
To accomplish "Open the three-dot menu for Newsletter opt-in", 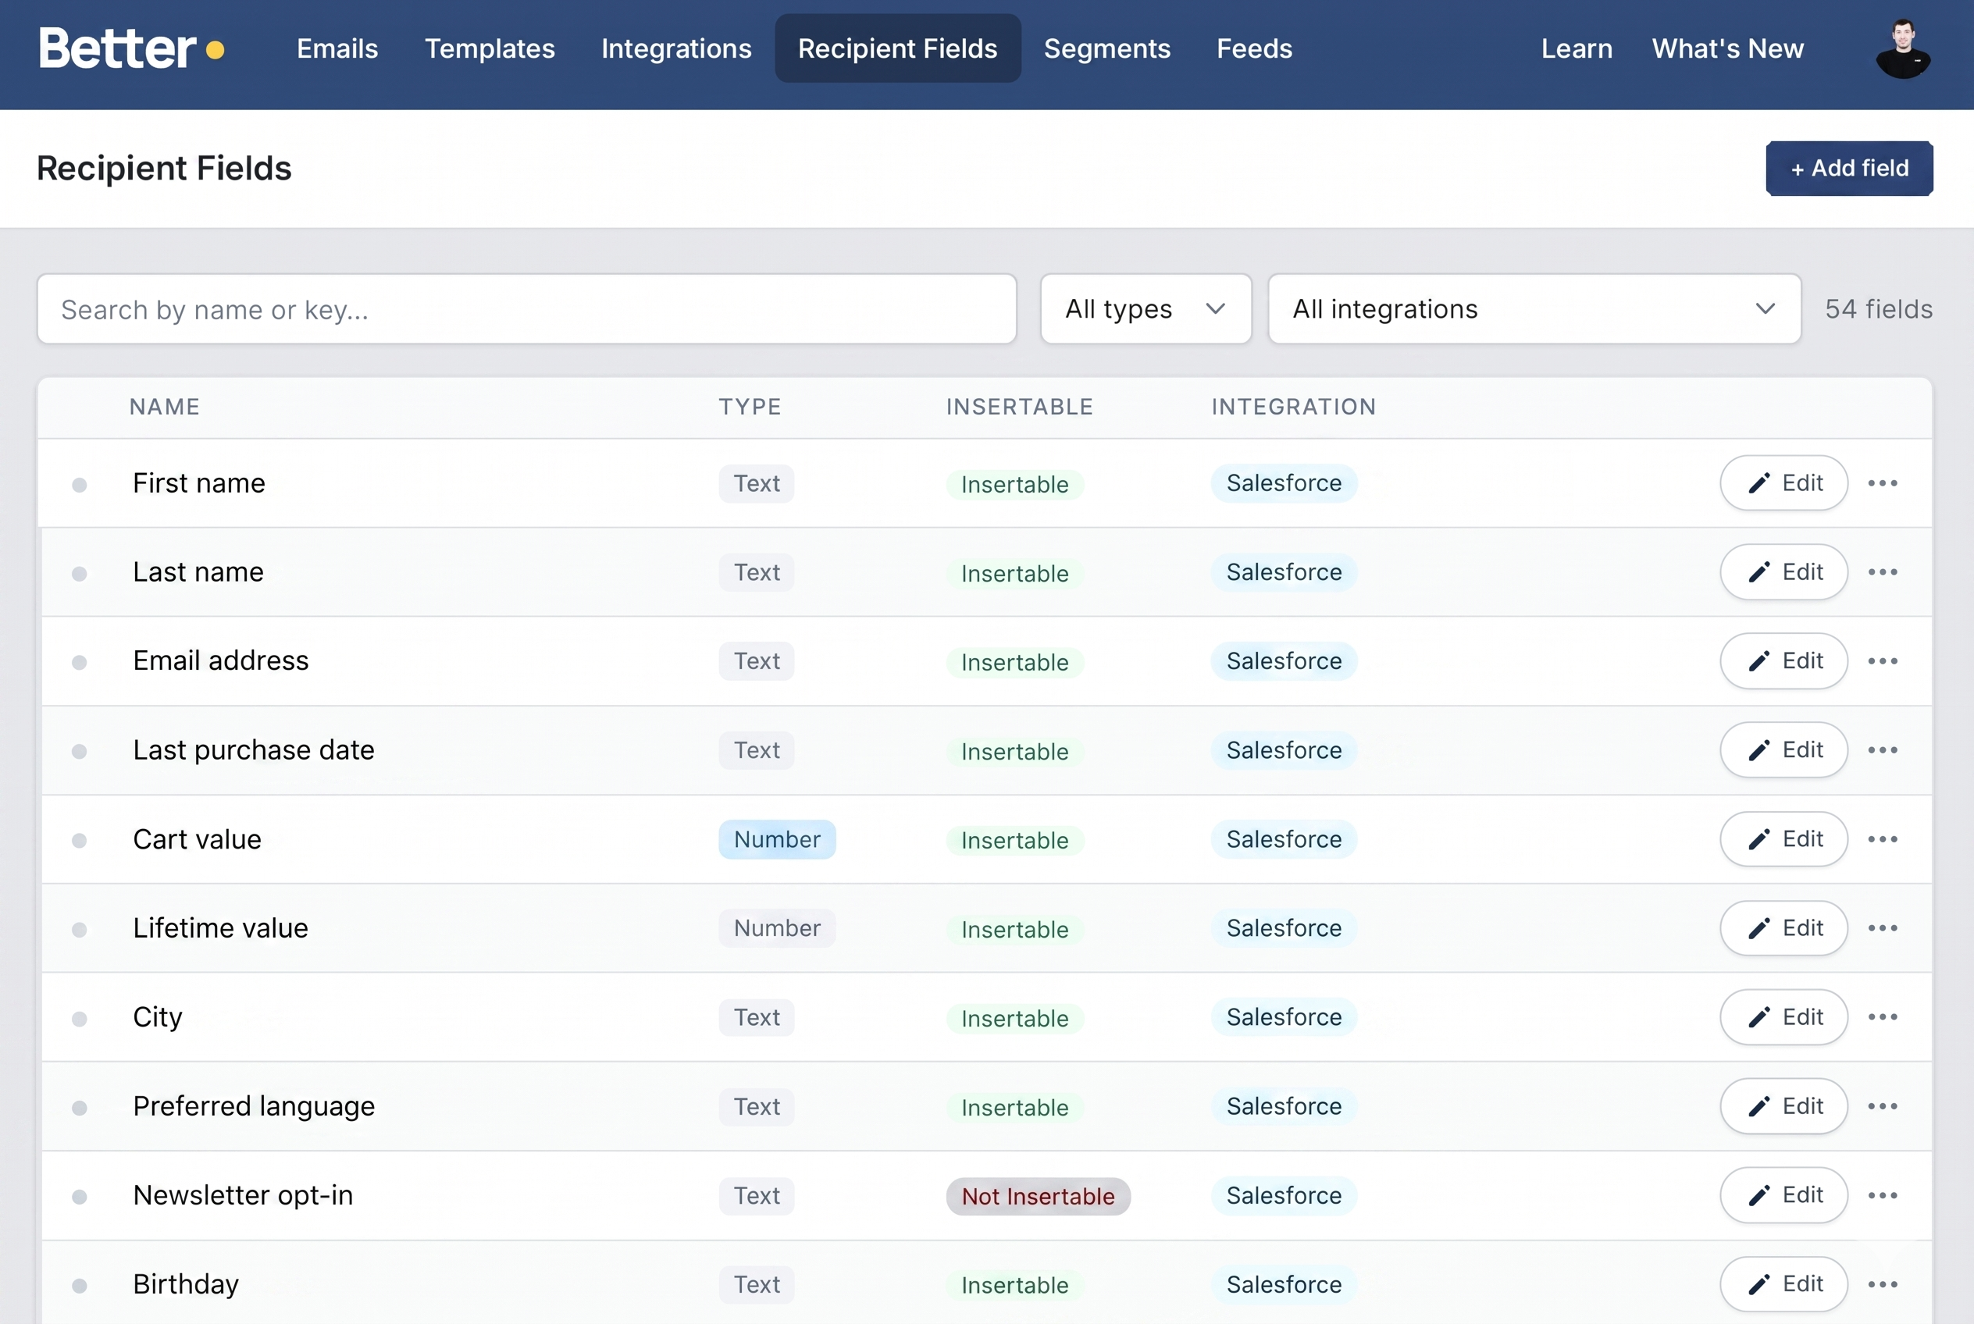I will coord(1883,1195).
